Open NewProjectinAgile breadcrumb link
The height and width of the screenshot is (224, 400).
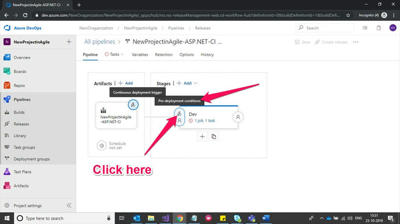coord(141,28)
